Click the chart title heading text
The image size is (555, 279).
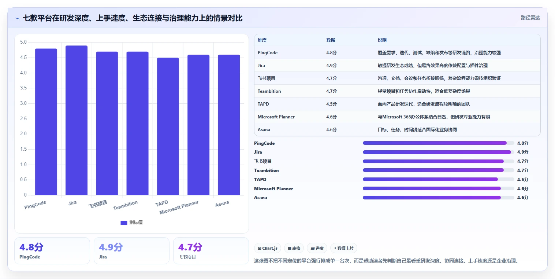(x=133, y=18)
